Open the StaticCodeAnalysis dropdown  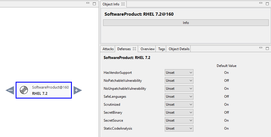pyautogui.click(x=179, y=128)
